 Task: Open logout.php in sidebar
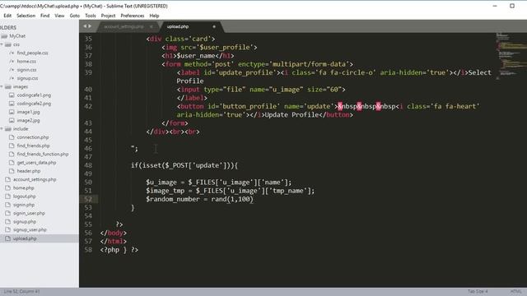click(x=24, y=197)
